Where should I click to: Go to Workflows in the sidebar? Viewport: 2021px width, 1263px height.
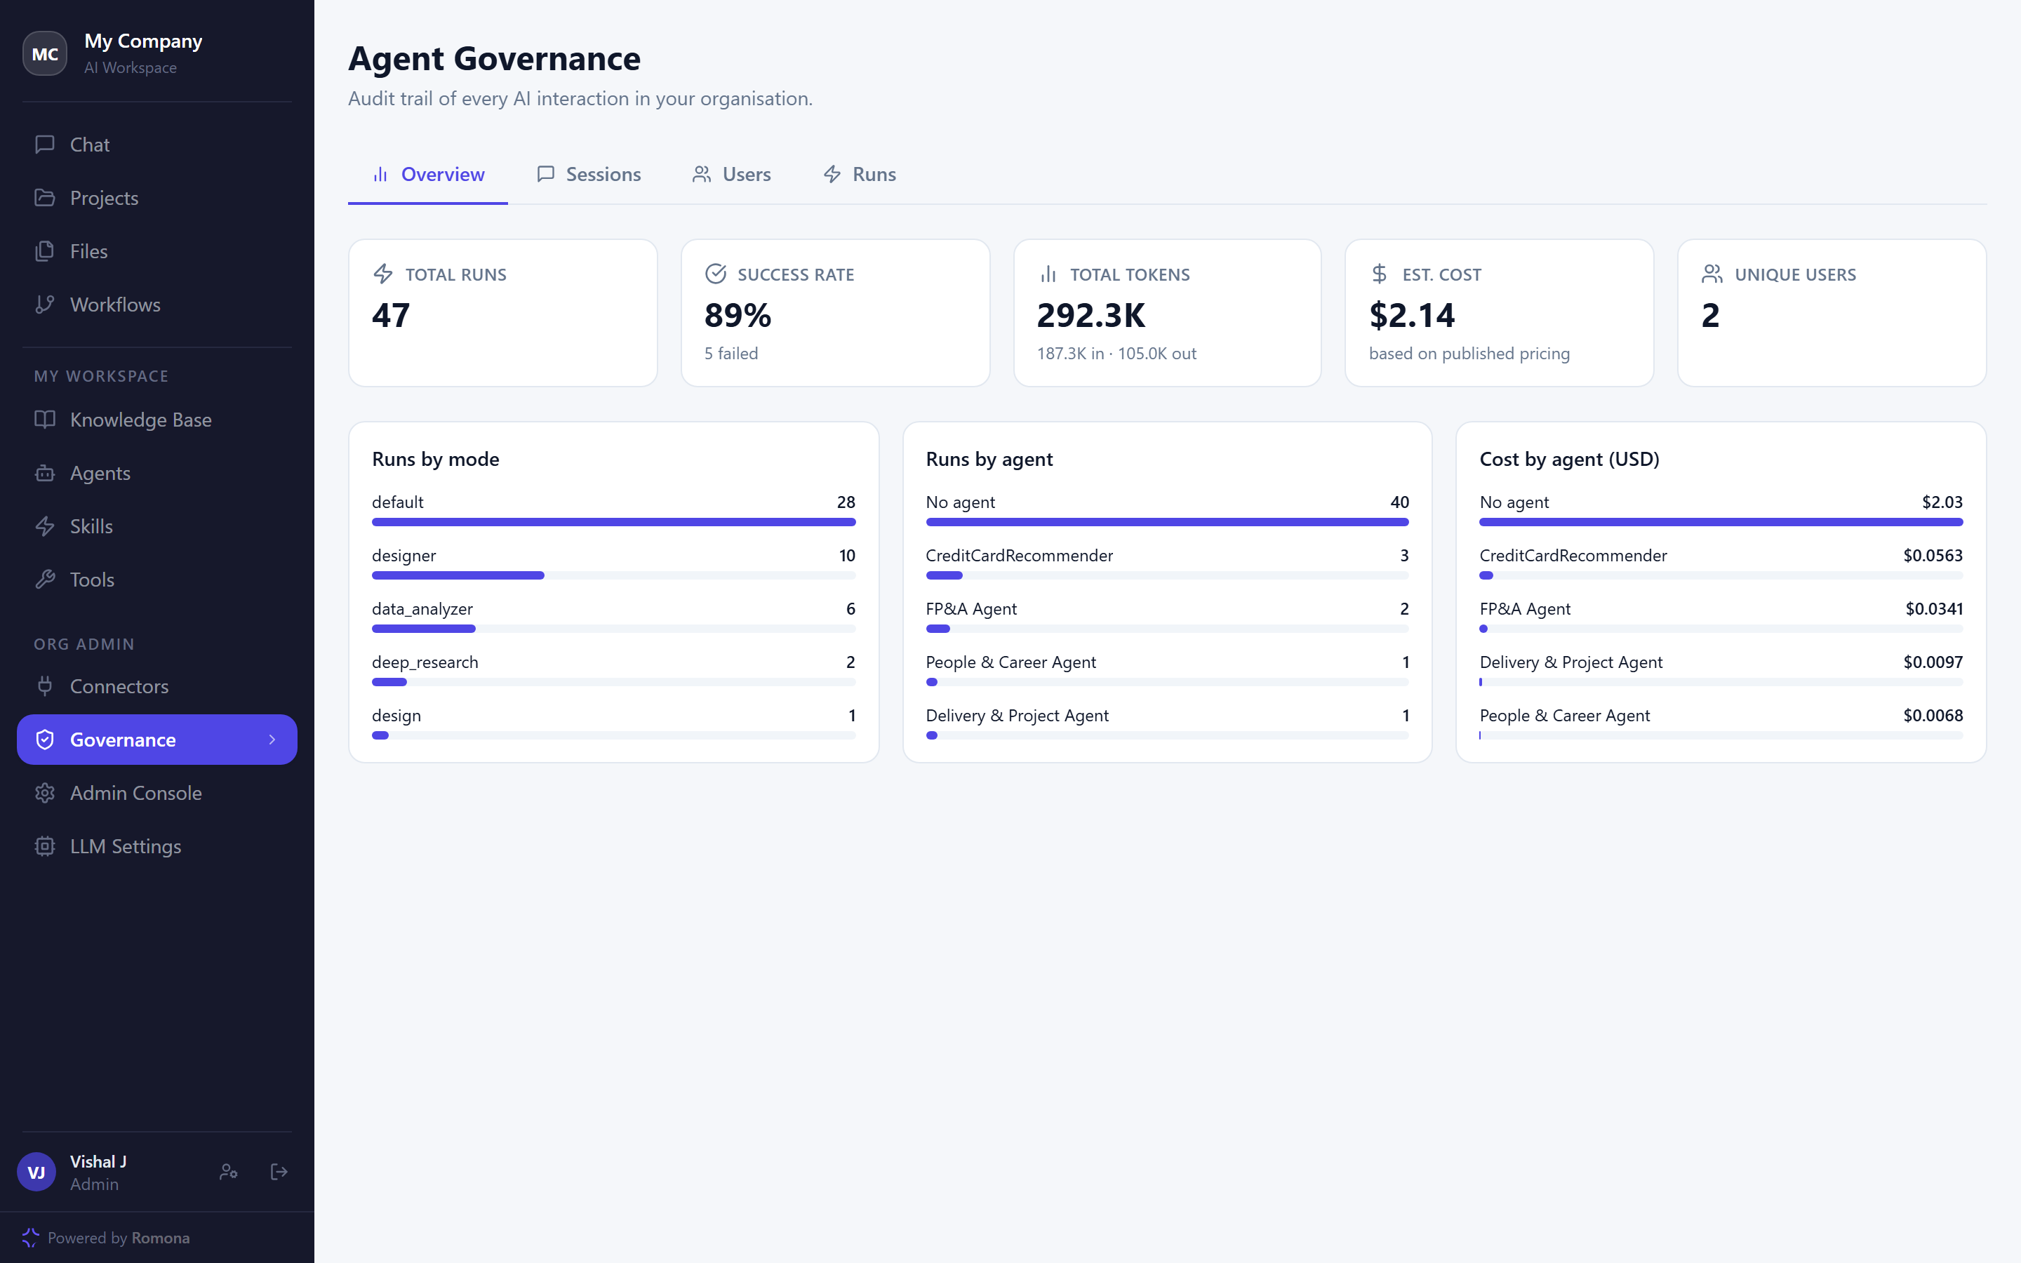click(157, 305)
